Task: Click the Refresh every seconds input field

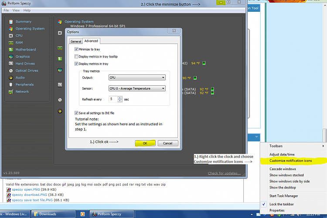Action: coord(113,99)
